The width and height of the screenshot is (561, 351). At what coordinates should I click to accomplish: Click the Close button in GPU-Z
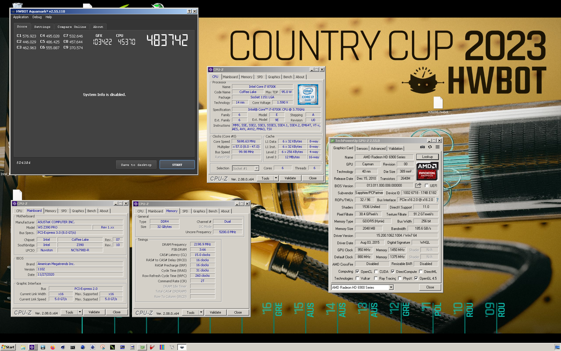click(430, 287)
